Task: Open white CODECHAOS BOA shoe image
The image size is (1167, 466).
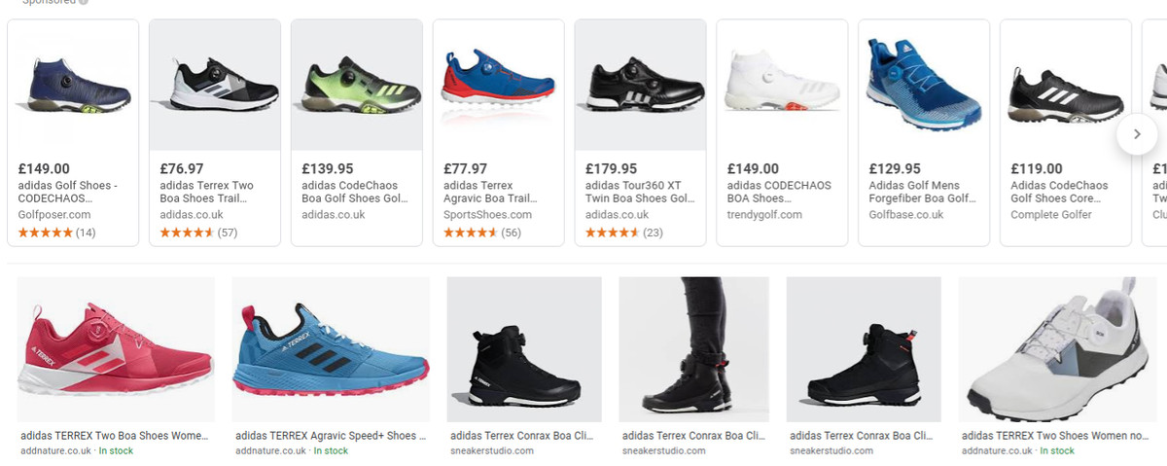Action: (x=782, y=86)
